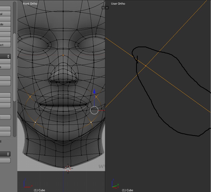This screenshot has height=192, width=211.
Task: Click the blue Z-axis manipulator arrow
Action: tap(94, 91)
